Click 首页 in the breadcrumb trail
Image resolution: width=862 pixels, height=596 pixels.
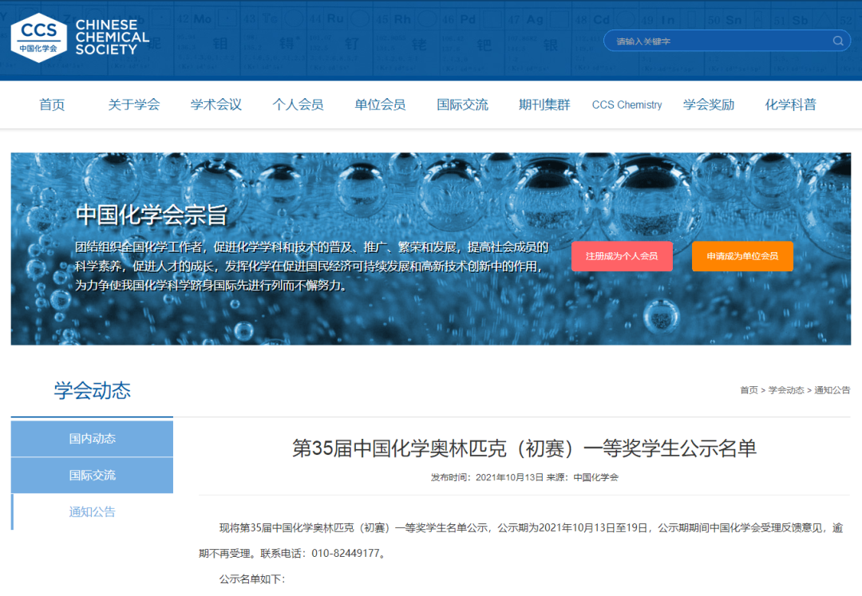[x=749, y=390]
